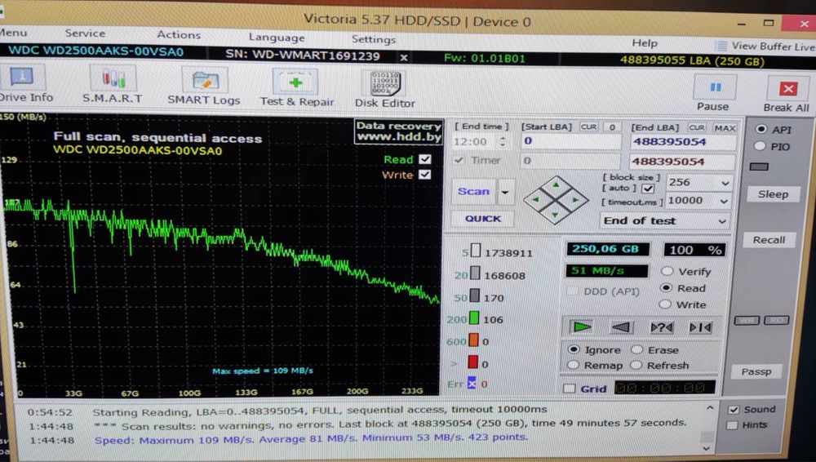
Task: Click the orange 600 ms block indicator
Action: tap(473, 340)
